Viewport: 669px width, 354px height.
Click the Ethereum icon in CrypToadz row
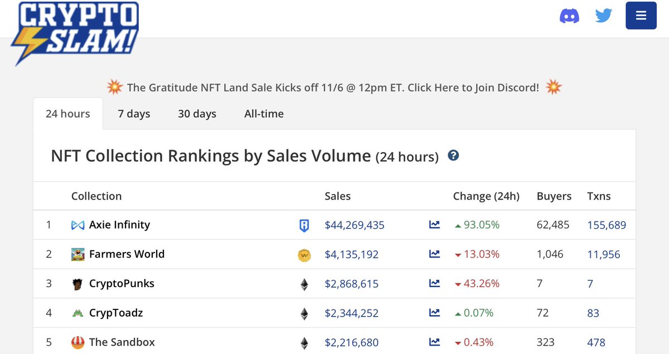pos(304,314)
